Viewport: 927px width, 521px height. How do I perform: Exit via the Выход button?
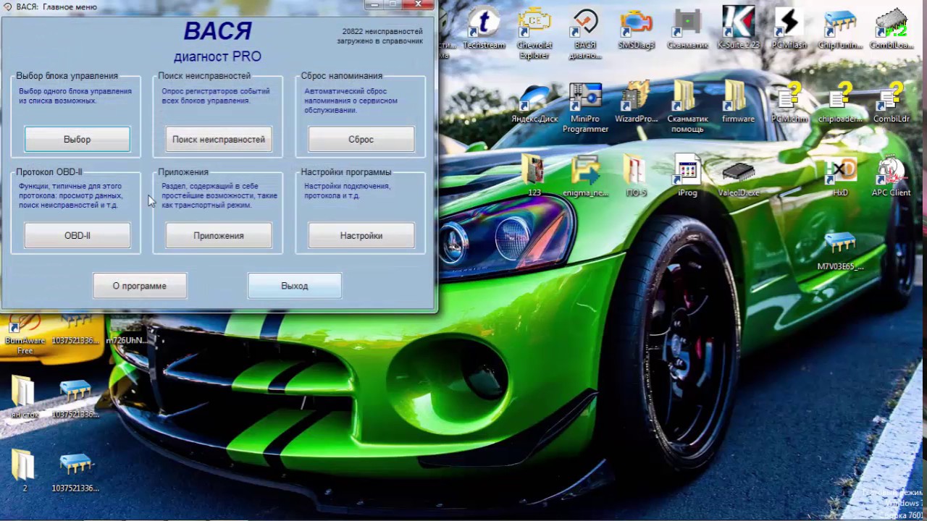tap(295, 286)
